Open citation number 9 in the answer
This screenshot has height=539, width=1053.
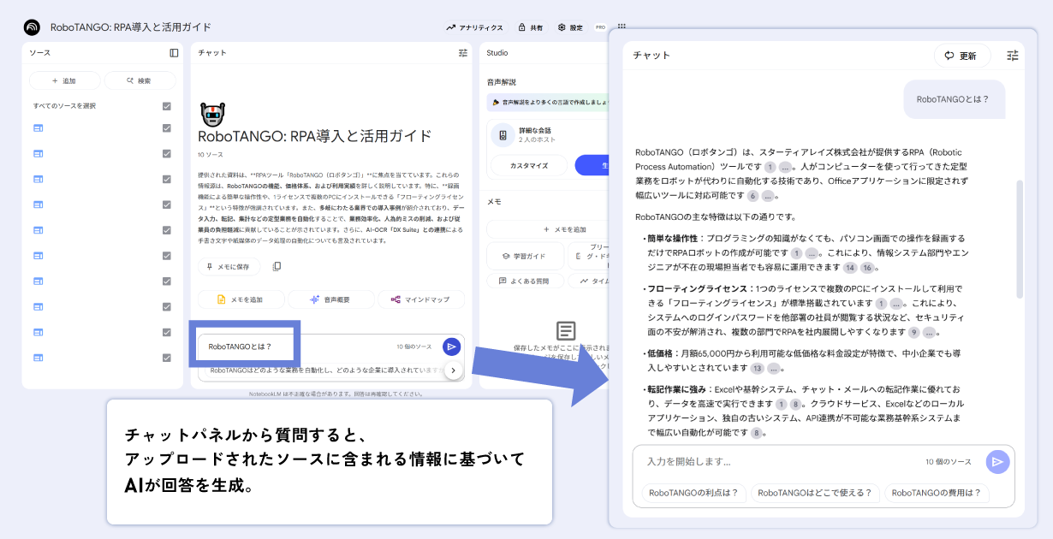tap(913, 332)
